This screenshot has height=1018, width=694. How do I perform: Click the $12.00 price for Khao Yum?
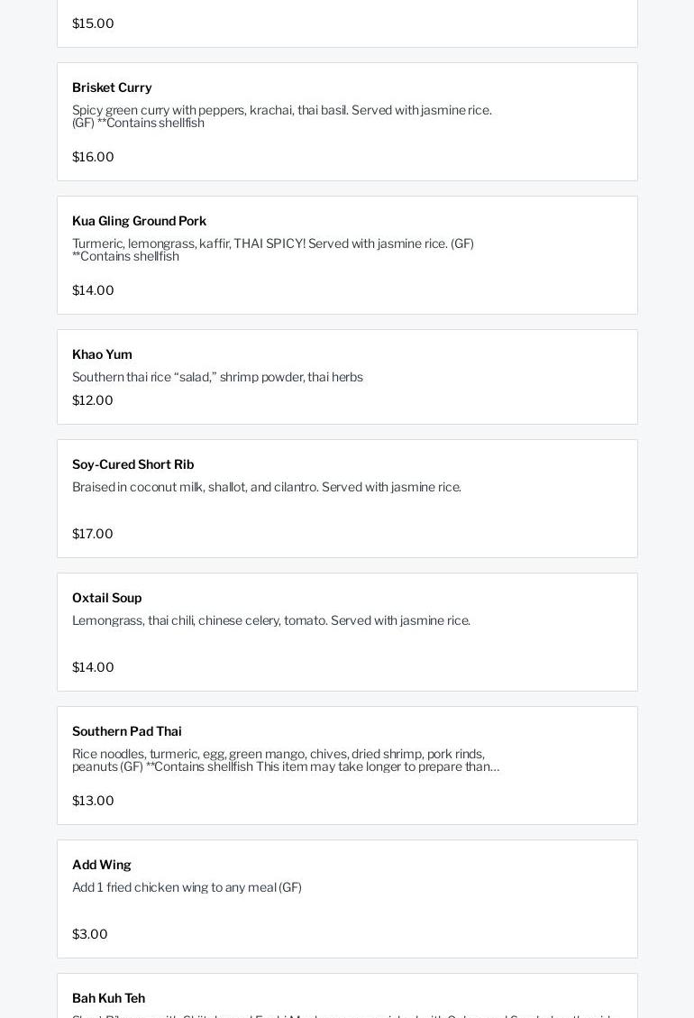(x=93, y=400)
